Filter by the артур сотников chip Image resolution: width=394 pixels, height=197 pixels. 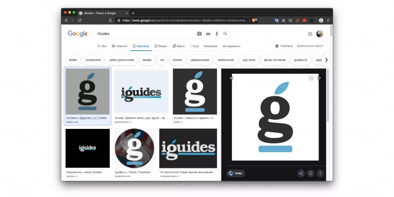[275, 60]
